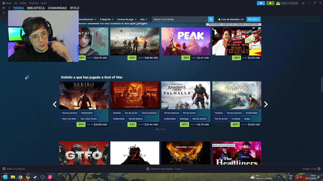Open Steam from the taskbar
Screen dimensions: 323x181
pos(35,177)
